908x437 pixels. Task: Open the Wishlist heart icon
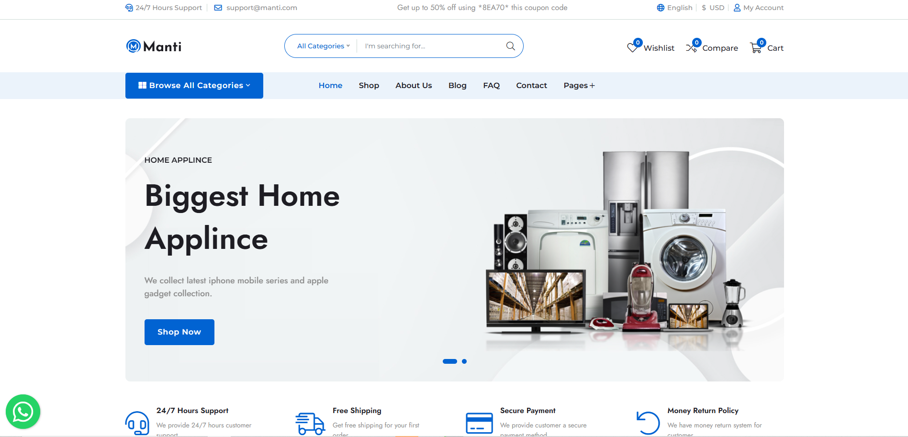click(633, 47)
